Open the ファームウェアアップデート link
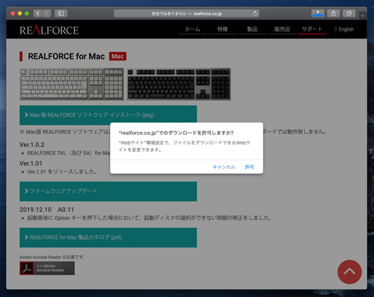The height and width of the screenshot is (297, 374). tap(108, 191)
